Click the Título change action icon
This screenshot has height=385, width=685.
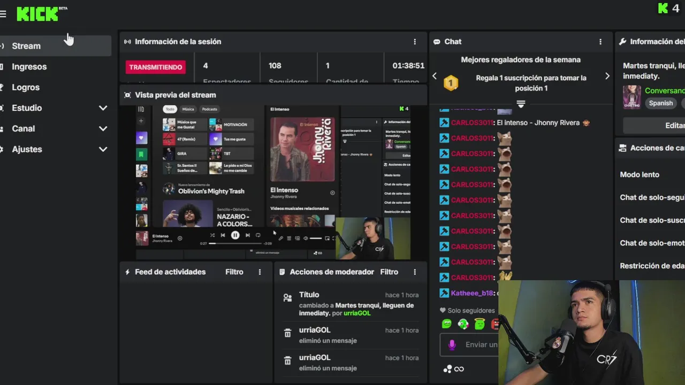[288, 298]
